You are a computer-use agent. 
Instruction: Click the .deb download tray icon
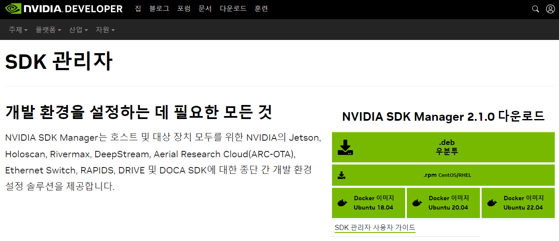[346, 147]
